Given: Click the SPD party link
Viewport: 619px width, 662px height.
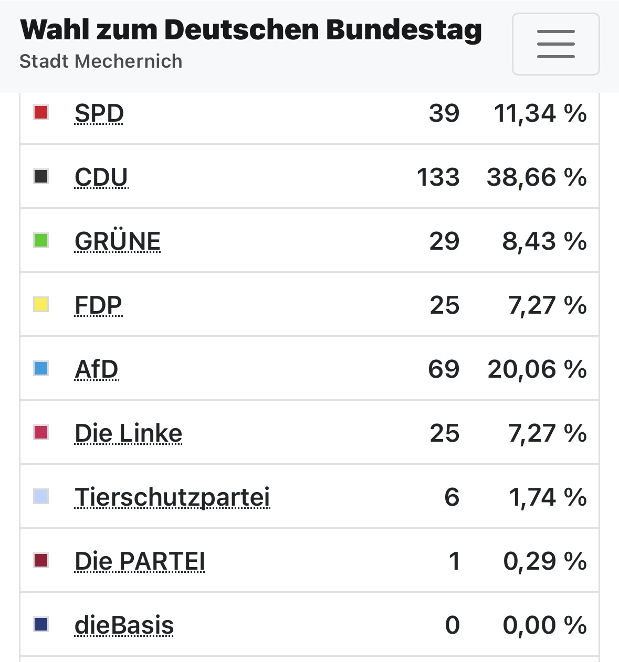Looking at the screenshot, I should point(99,113).
